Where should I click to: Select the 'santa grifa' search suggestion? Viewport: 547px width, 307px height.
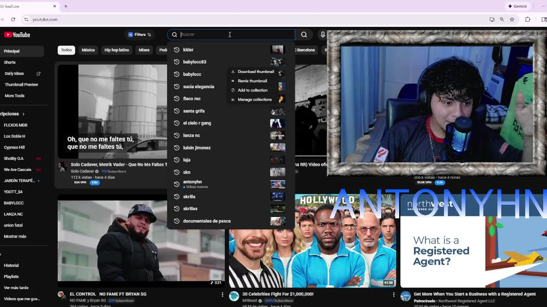(x=231, y=111)
